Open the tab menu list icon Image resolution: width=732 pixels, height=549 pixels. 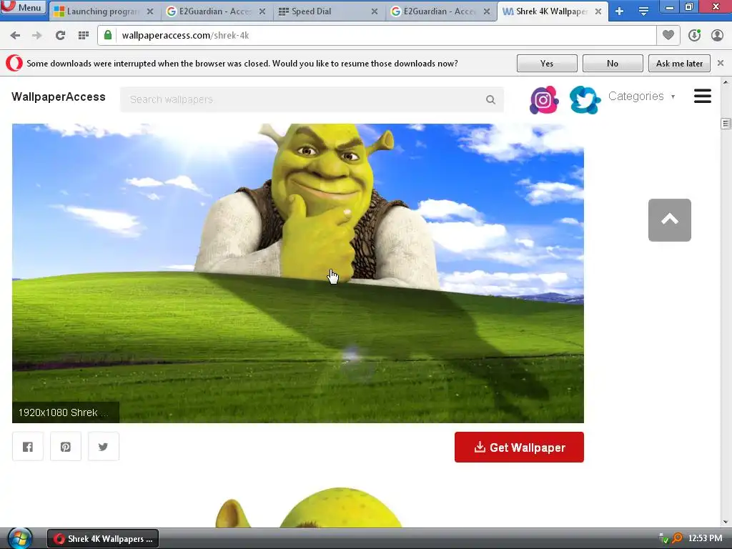pos(643,11)
